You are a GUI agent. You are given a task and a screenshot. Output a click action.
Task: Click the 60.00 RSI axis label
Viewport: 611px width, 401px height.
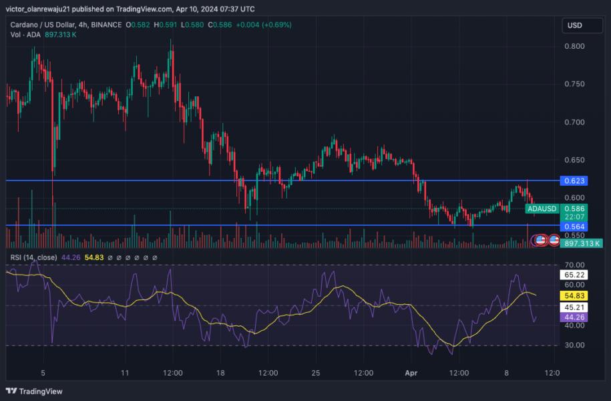pos(574,285)
